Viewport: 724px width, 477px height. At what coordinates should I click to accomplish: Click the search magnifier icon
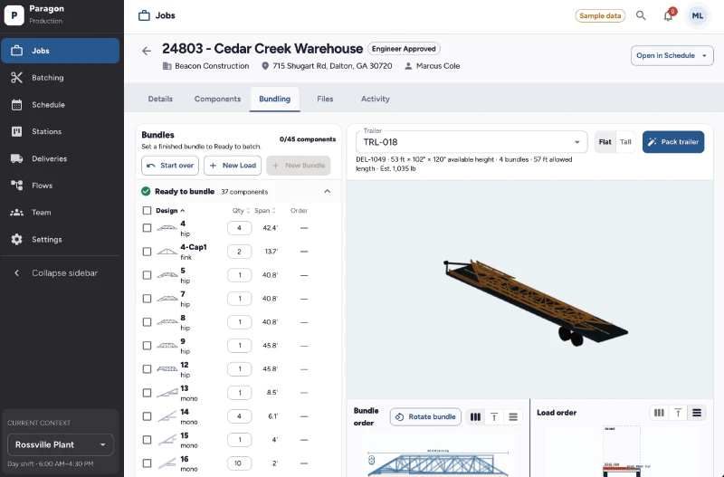pyautogui.click(x=641, y=15)
